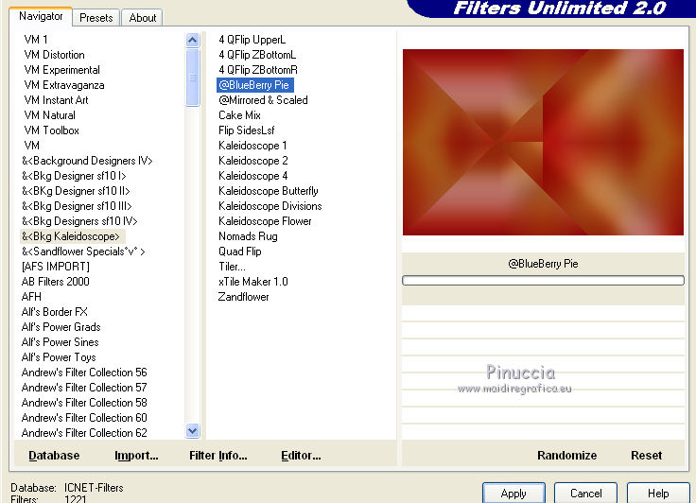Click the category list scrollbar thumb
696x503 pixels.
[x=192, y=78]
